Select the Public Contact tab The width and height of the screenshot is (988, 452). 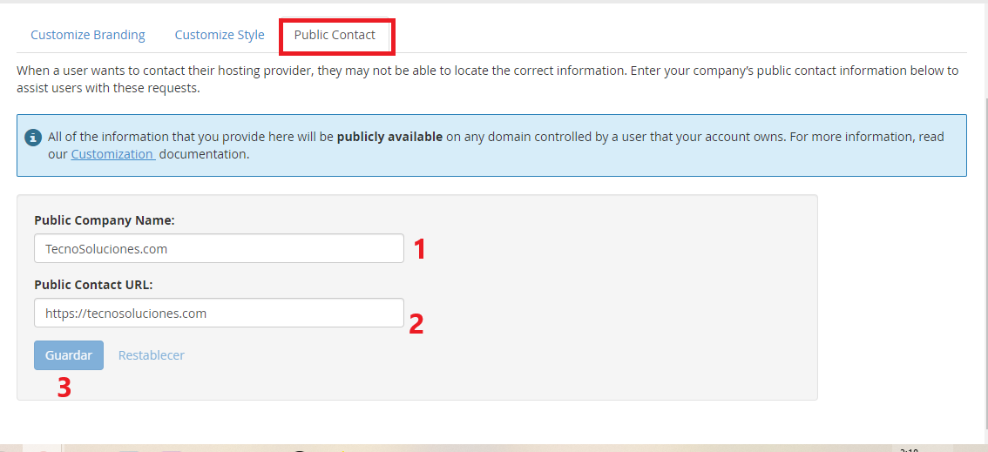pos(335,36)
